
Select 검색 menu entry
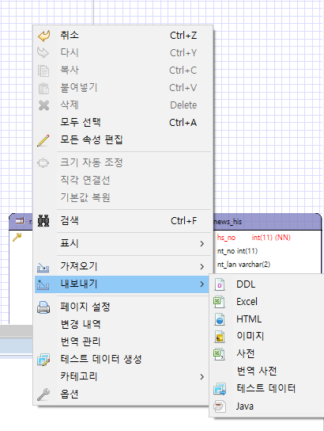123,221
